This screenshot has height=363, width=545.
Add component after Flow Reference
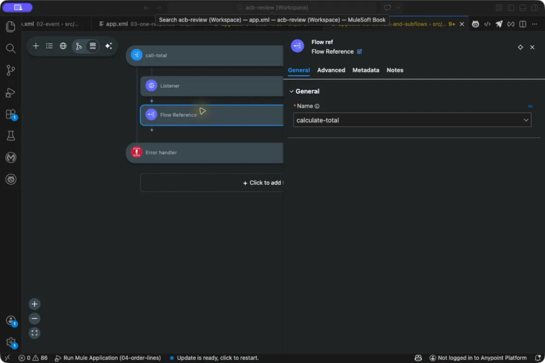[151, 130]
